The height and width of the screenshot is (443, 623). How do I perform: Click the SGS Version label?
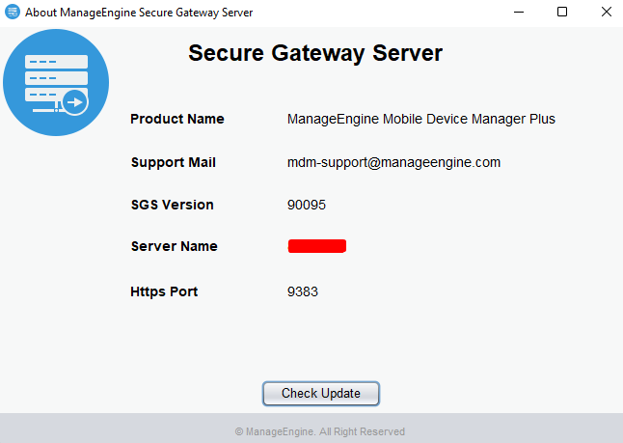click(x=172, y=205)
